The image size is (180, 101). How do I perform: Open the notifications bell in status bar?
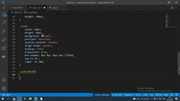pos(177,95)
